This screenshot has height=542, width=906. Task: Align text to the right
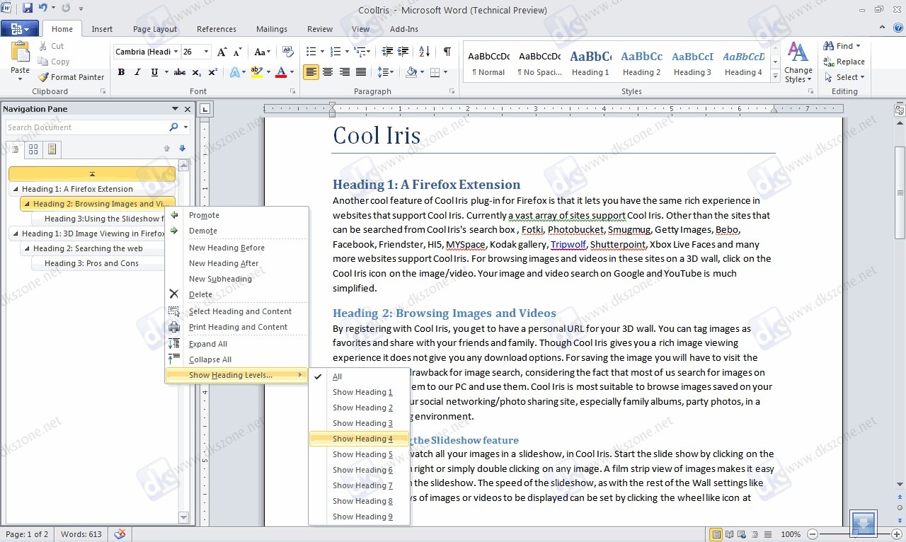(x=345, y=72)
